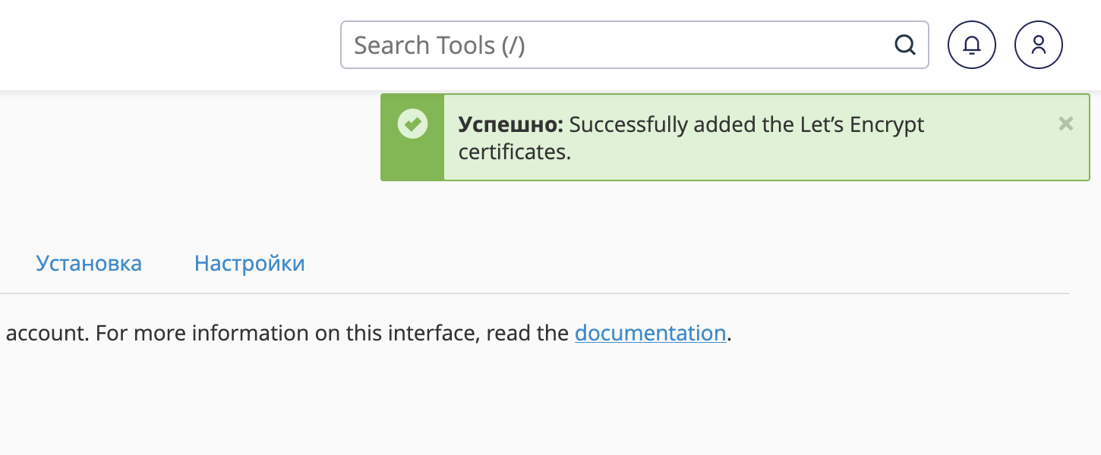1101x455 pixels.
Task: Click the magnifying glass search icon
Action: (x=904, y=45)
